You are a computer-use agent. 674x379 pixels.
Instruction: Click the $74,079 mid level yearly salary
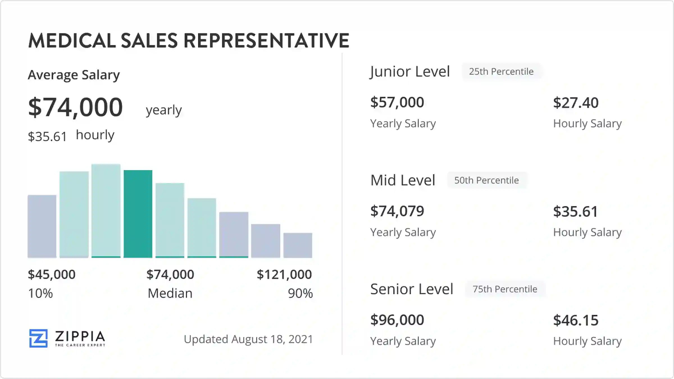click(x=397, y=211)
